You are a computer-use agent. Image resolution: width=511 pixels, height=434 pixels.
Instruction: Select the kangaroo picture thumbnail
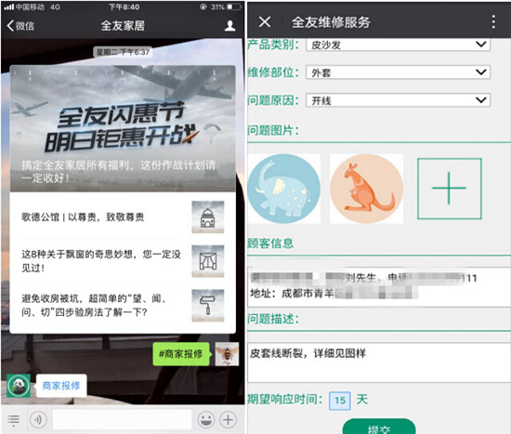(367, 189)
